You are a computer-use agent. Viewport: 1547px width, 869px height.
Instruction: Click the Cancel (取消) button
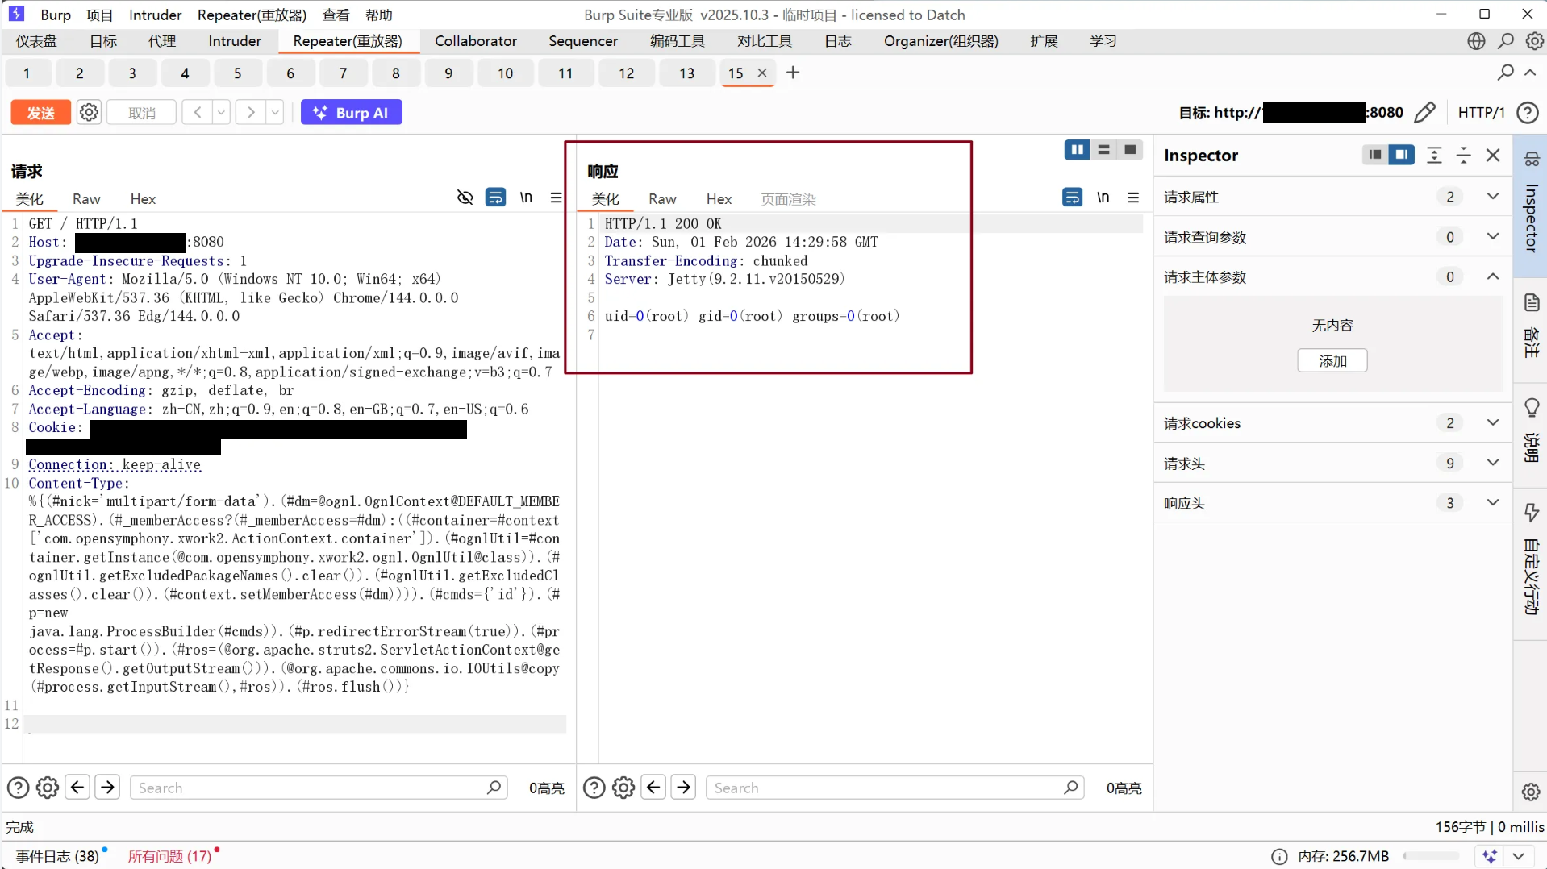[x=142, y=113]
